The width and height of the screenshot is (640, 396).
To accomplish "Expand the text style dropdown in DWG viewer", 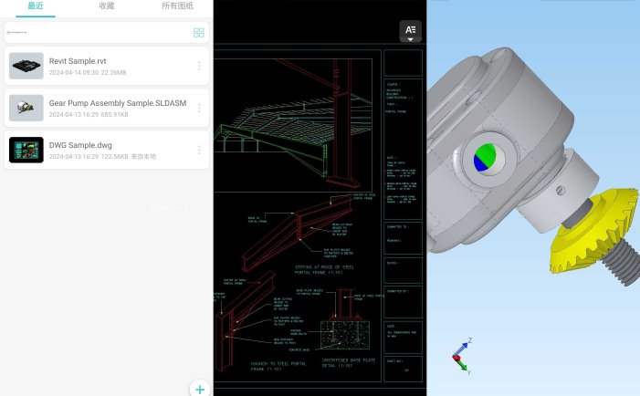I will [411, 32].
